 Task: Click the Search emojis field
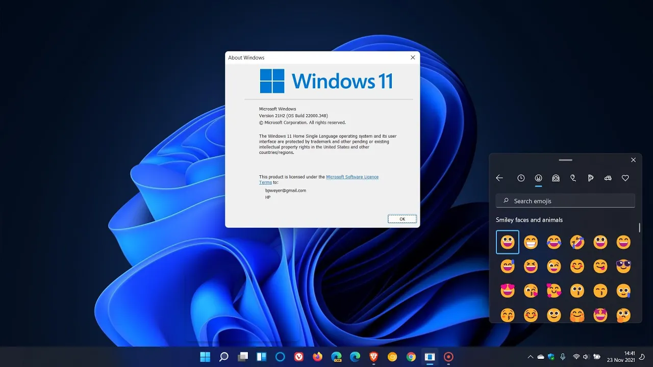(565, 201)
